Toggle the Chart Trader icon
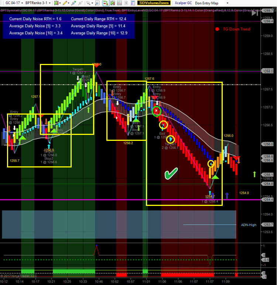Screen dimensions: 277x285 pyautogui.click(x=106, y=3)
